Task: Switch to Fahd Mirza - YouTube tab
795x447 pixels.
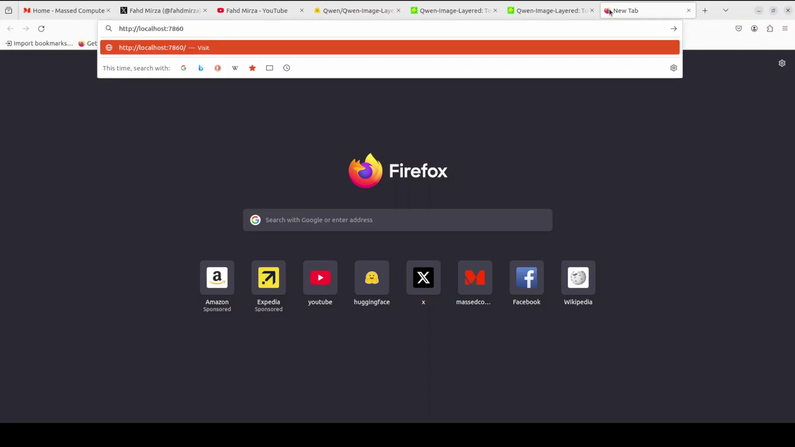Action: pyautogui.click(x=257, y=10)
